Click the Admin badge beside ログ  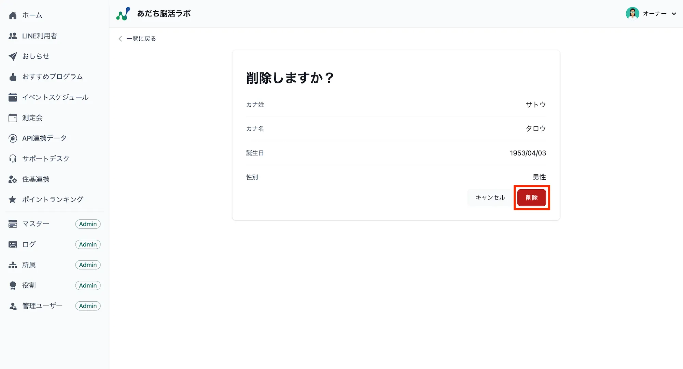tap(88, 244)
